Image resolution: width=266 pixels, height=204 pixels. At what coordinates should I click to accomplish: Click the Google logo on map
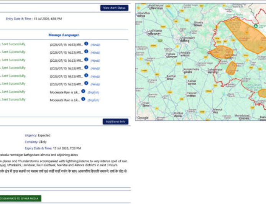[x=143, y=118]
